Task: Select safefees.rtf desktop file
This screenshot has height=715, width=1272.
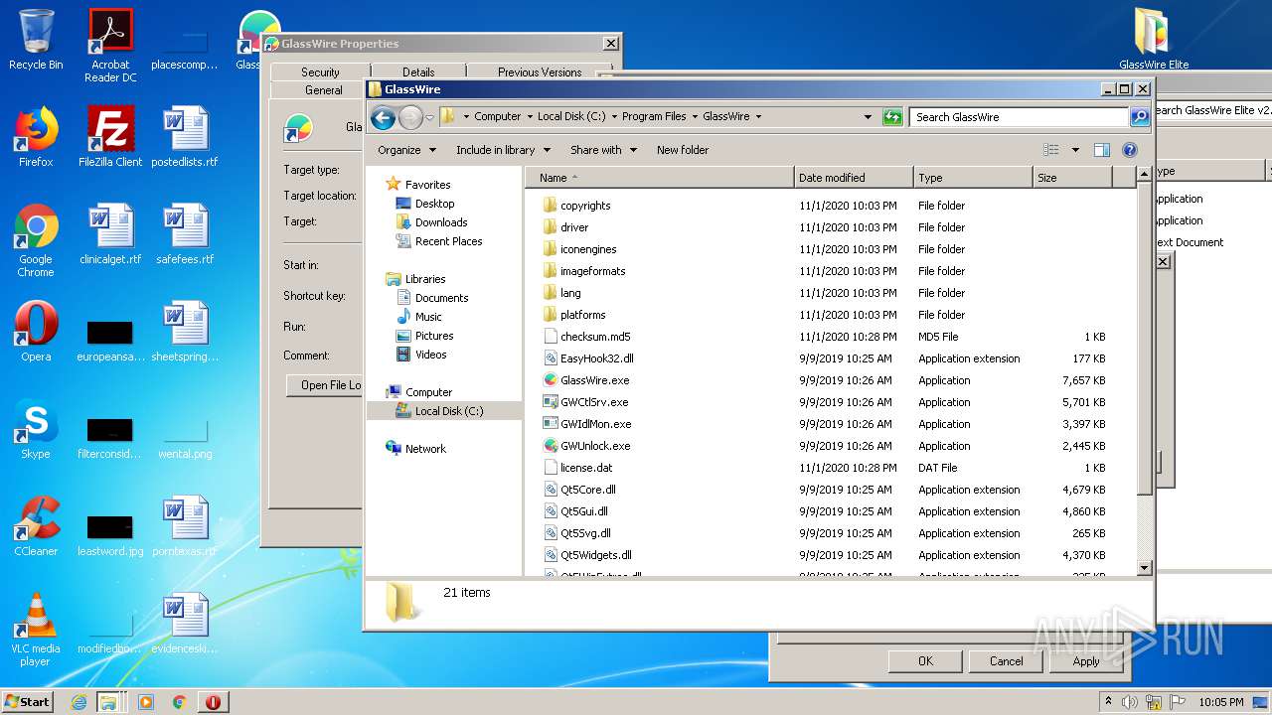Action: click(x=185, y=234)
